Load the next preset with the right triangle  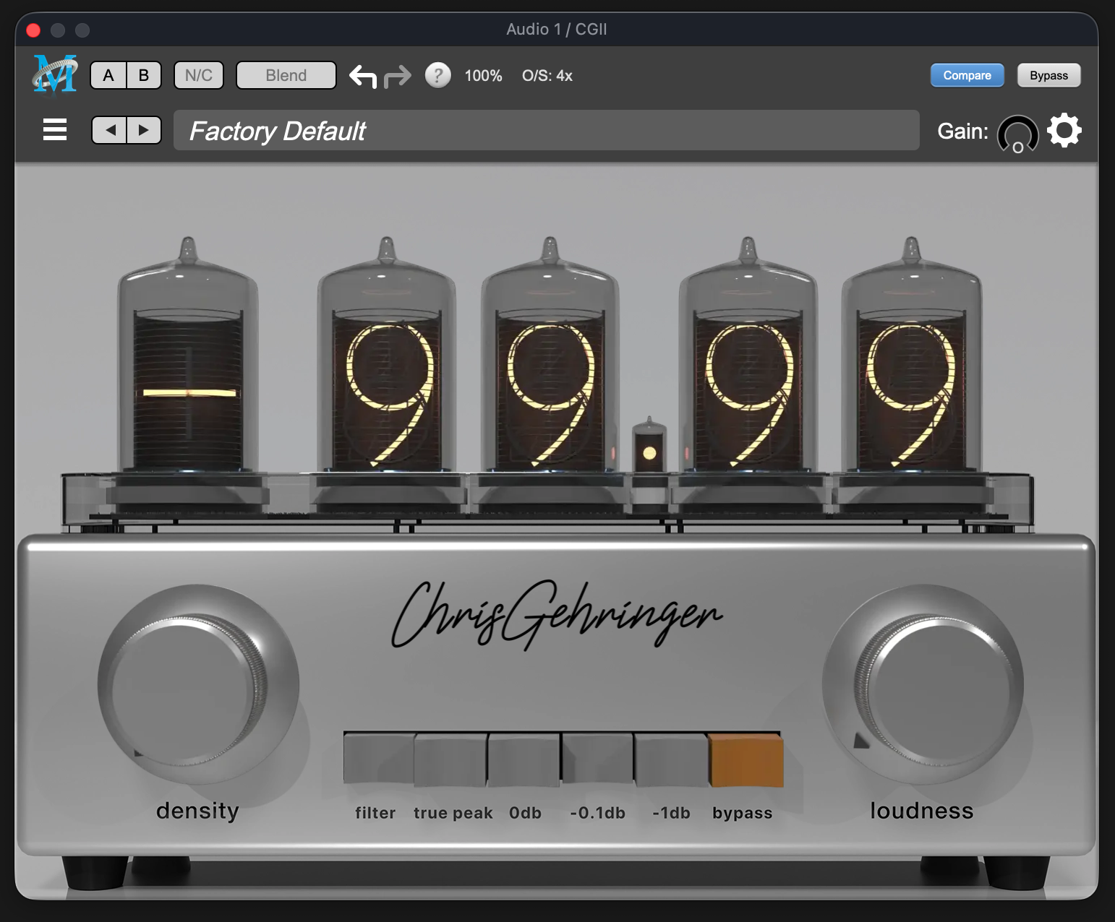click(144, 130)
